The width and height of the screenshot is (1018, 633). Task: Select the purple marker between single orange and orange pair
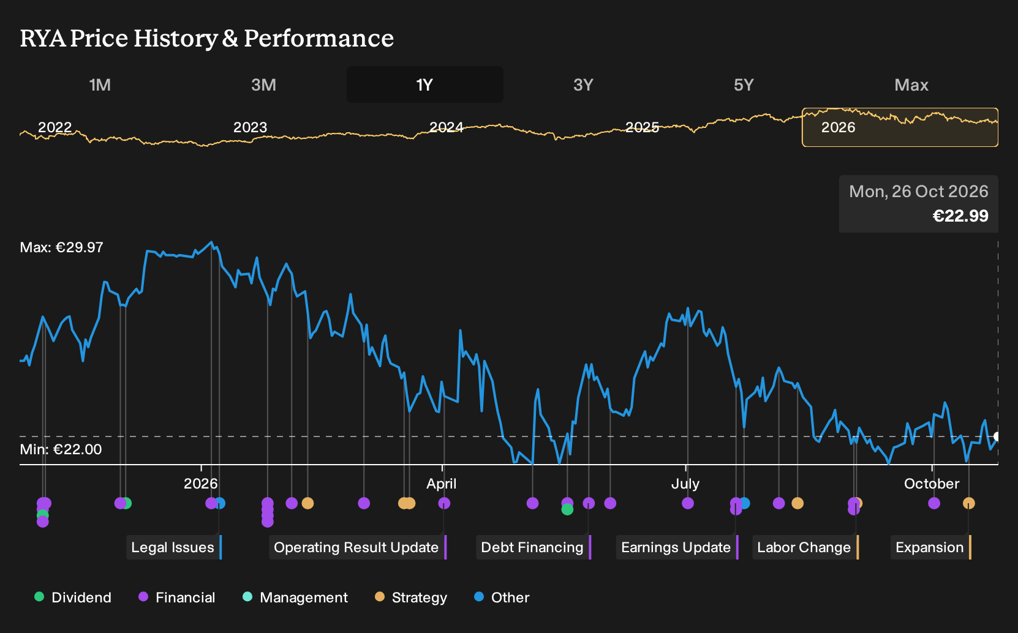point(364,503)
